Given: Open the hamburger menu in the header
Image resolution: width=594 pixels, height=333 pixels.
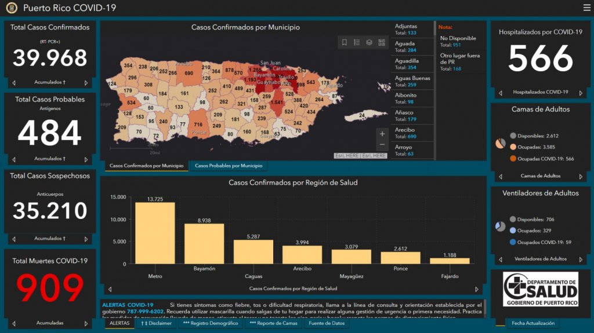Looking at the screenshot, I should pyautogui.click(x=586, y=8).
